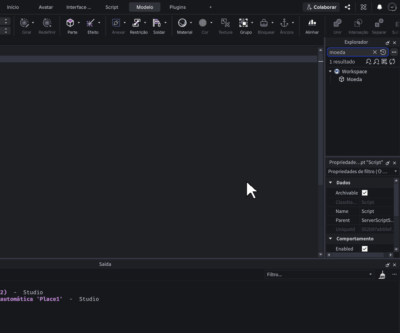The height and width of the screenshot is (333, 400).
Task: Click the Unir union icon
Action: tap(338, 23)
